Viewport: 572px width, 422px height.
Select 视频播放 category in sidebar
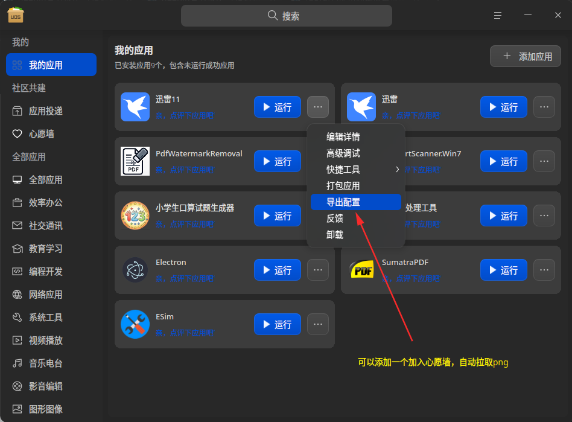51,340
